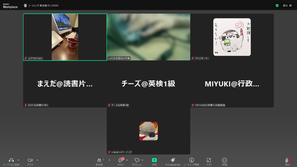Expand the chat options chevron
The image size is (297, 167).
pos(127,160)
